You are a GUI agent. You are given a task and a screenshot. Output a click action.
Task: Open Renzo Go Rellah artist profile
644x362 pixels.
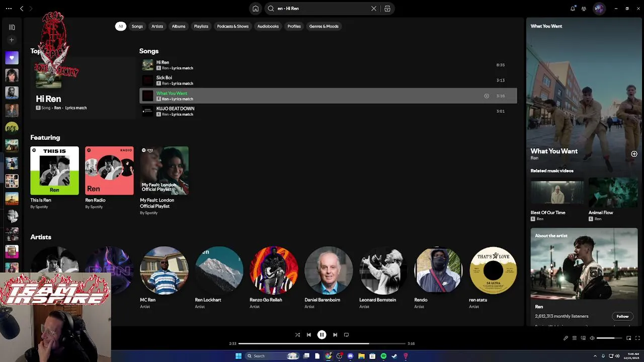274,270
